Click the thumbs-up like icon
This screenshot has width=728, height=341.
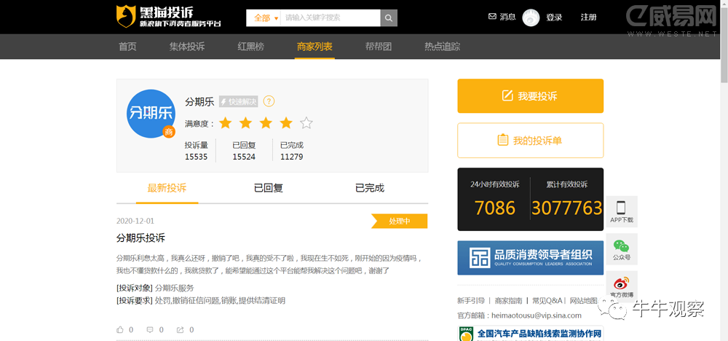coord(120,329)
